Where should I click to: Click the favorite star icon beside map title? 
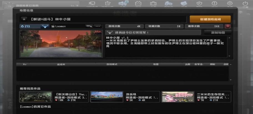click(24, 19)
